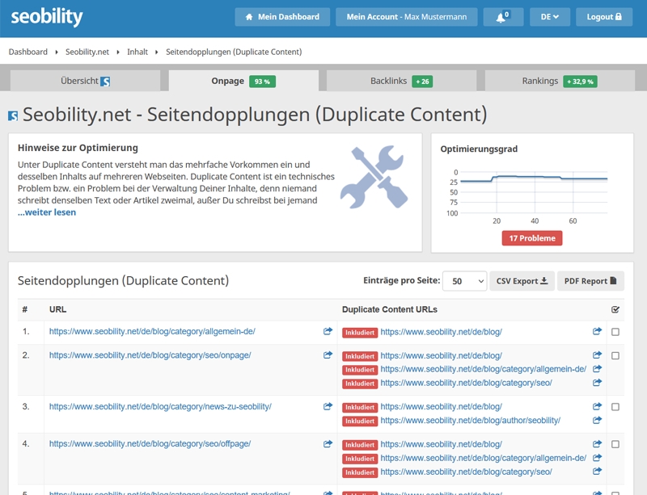
Task: Click the Seobility S icon beside page title
Action: pyautogui.click(x=13, y=115)
